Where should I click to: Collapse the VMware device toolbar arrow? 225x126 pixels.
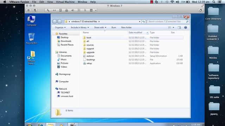(96, 10)
